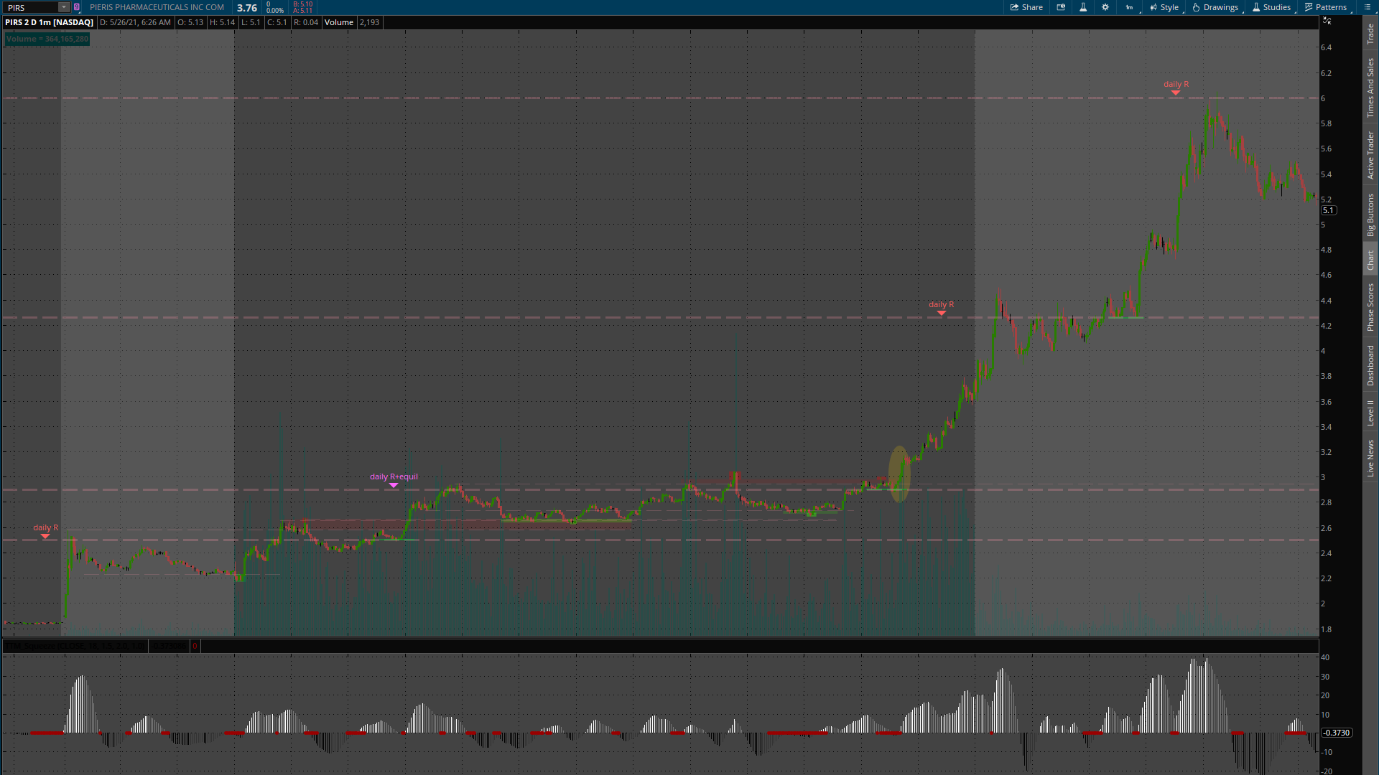Image resolution: width=1379 pixels, height=775 pixels.
Task: Click the Share chart icon button
Action: [x=1026, y=7]
